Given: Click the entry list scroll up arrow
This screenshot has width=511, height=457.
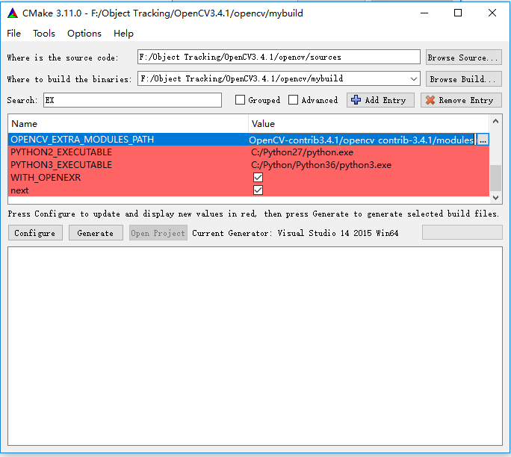Looking at the screenshot, I should click(x=495, y=121).
